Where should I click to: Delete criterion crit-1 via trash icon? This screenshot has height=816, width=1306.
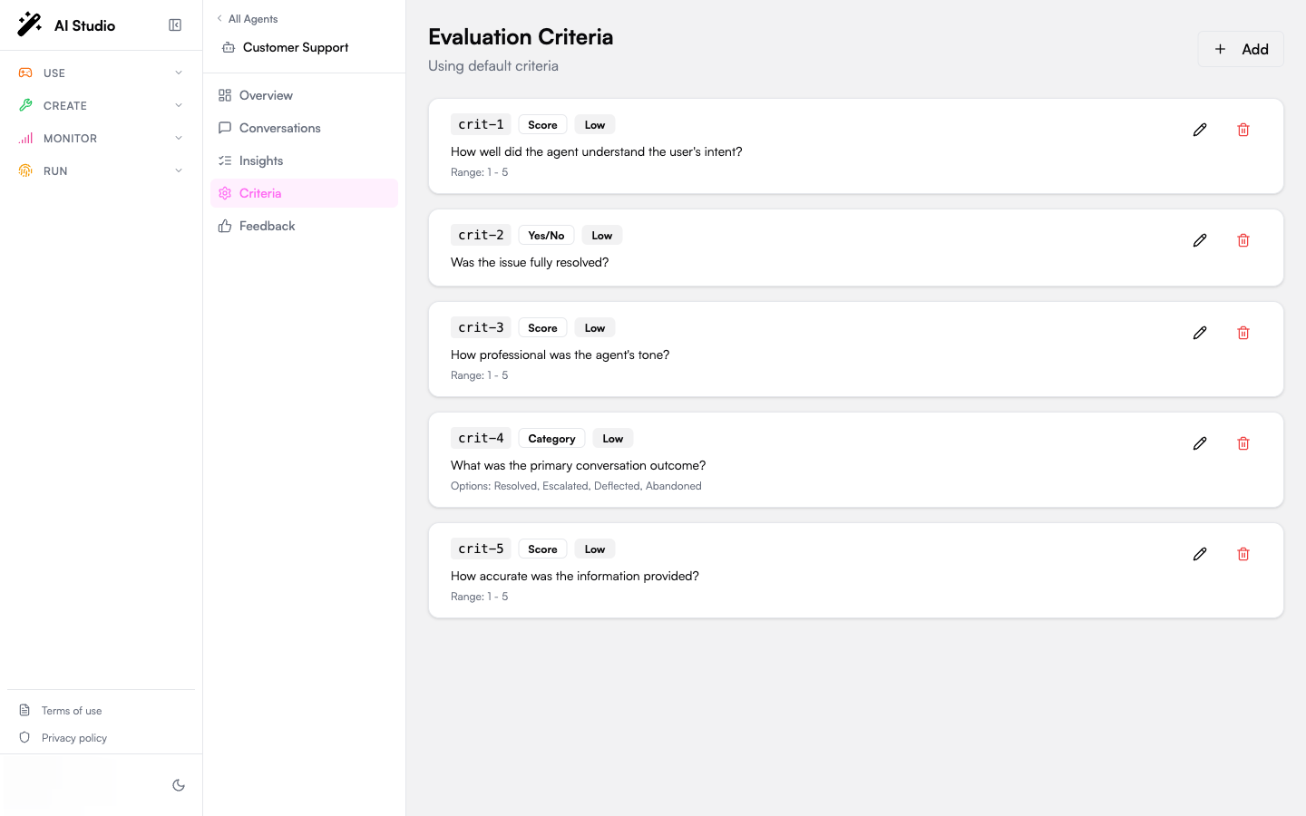point(1243,130)
